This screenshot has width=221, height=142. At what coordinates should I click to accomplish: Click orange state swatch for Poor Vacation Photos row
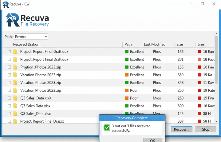tap(127, 90)
